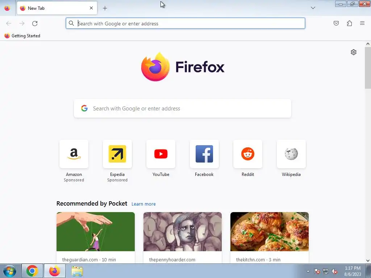371x278 pixels.
Task: Select Firefox in the taskbar
Action: click(55, 271)
